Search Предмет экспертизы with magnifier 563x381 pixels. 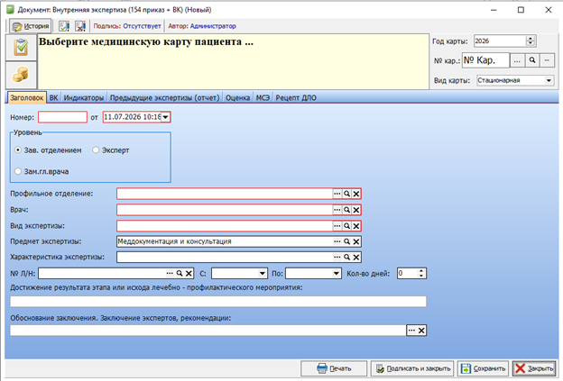346,241
